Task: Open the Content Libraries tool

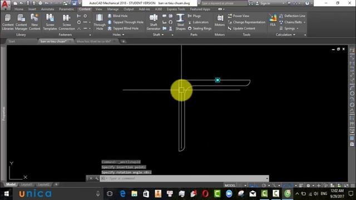Action: pos(8,22)
